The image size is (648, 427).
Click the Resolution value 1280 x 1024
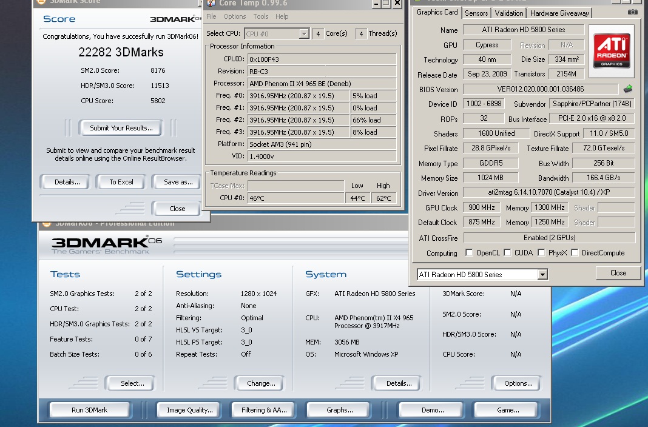click(x=258, y=294)
